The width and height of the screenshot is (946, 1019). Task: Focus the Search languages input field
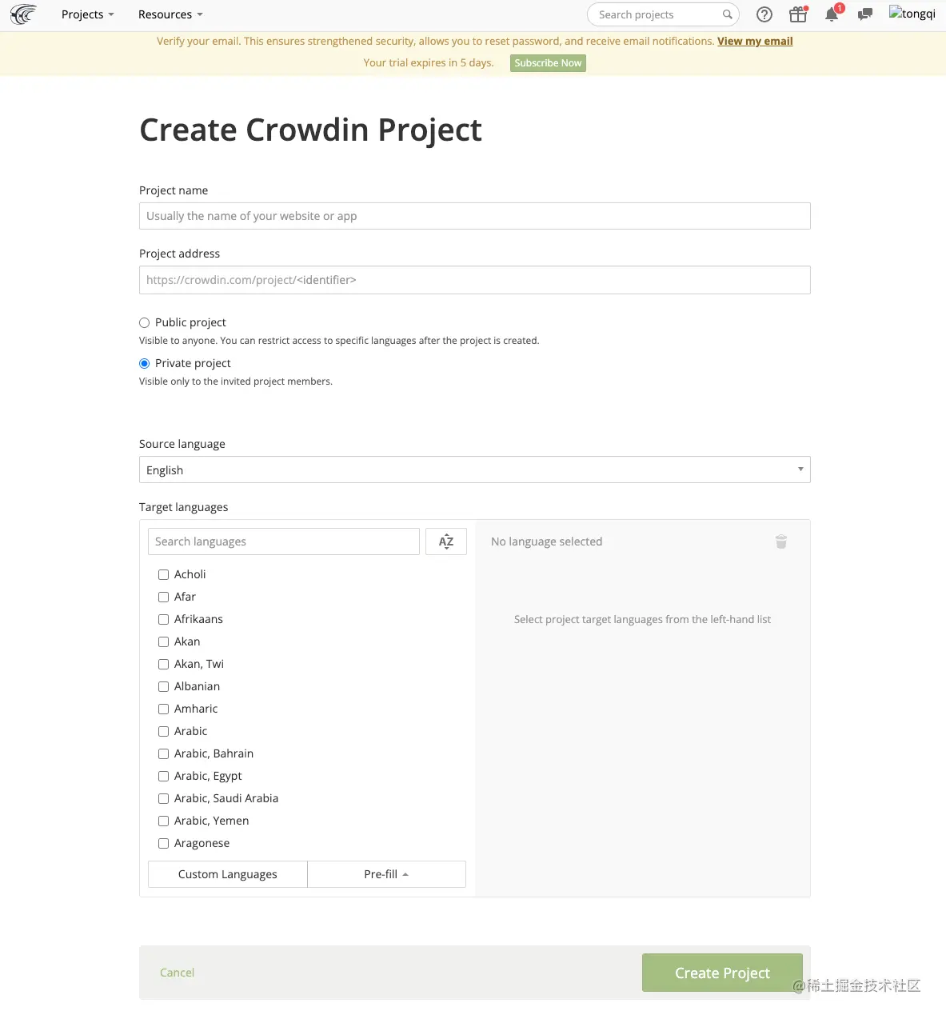click(284, 541)
